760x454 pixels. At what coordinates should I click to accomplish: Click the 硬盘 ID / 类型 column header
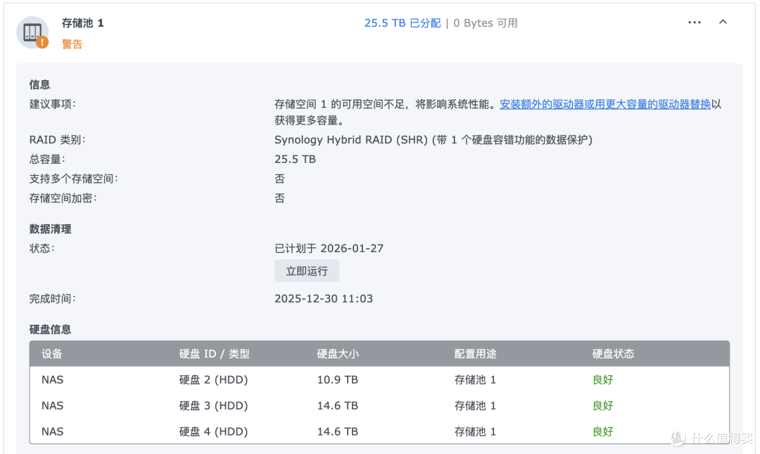(214, 354)
